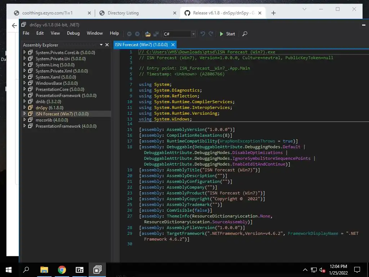Viewport: 369px width, 277px height.
Task: Select PresentationFramework (5.0.0.0) in tree
Action: click(66, 95)
